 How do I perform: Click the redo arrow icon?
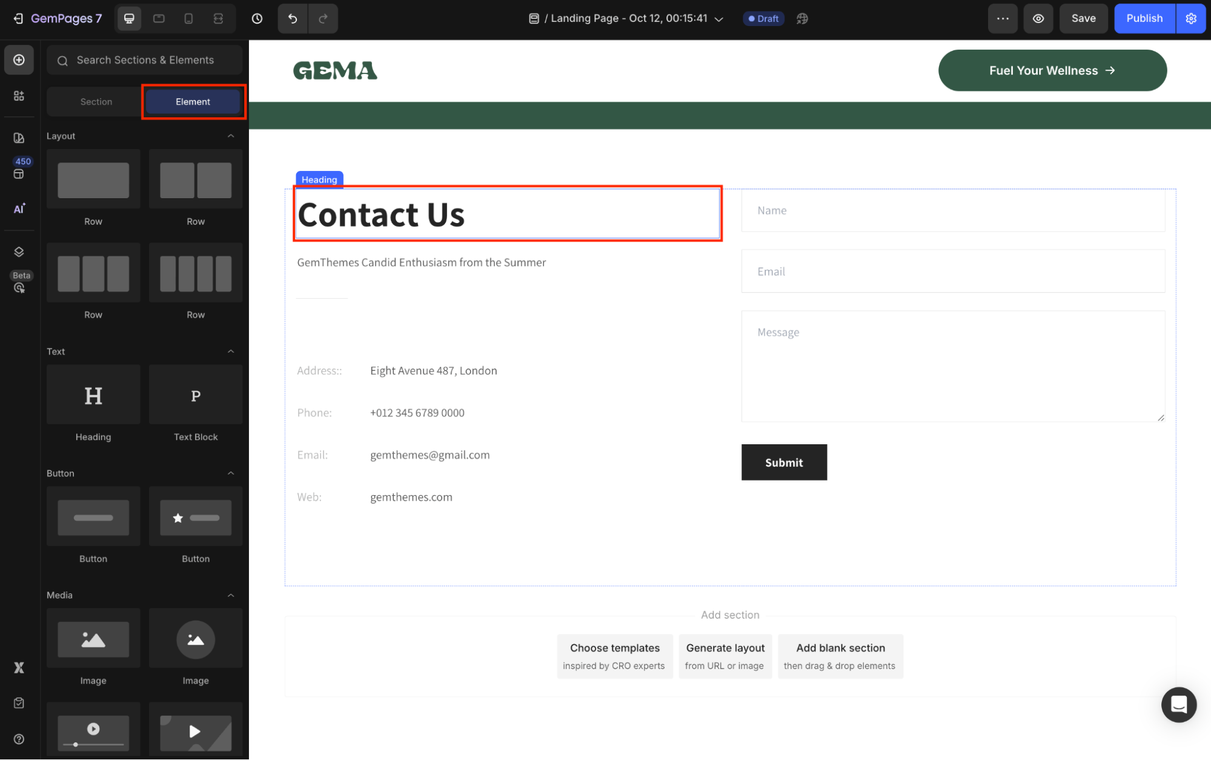[323, 19]
